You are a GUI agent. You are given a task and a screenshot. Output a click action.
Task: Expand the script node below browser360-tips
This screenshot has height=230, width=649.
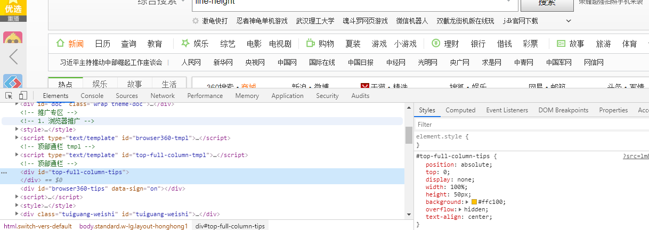tap(17, 197)
